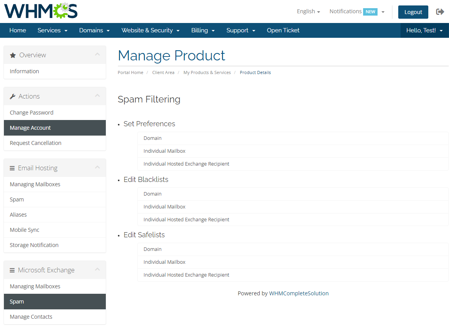Click the Overview star icon
Viewport: 449px width, 330px height.
(x=12, y=55)
